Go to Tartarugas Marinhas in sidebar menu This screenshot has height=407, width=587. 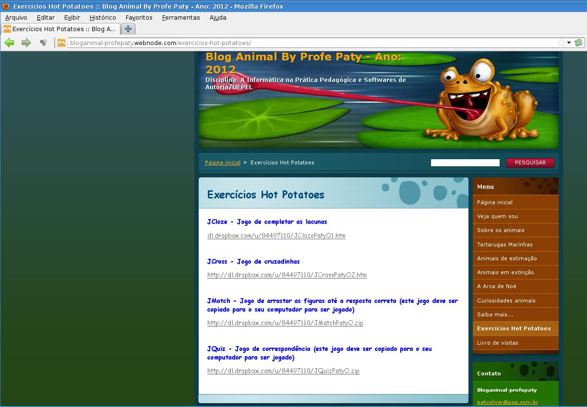504,244
